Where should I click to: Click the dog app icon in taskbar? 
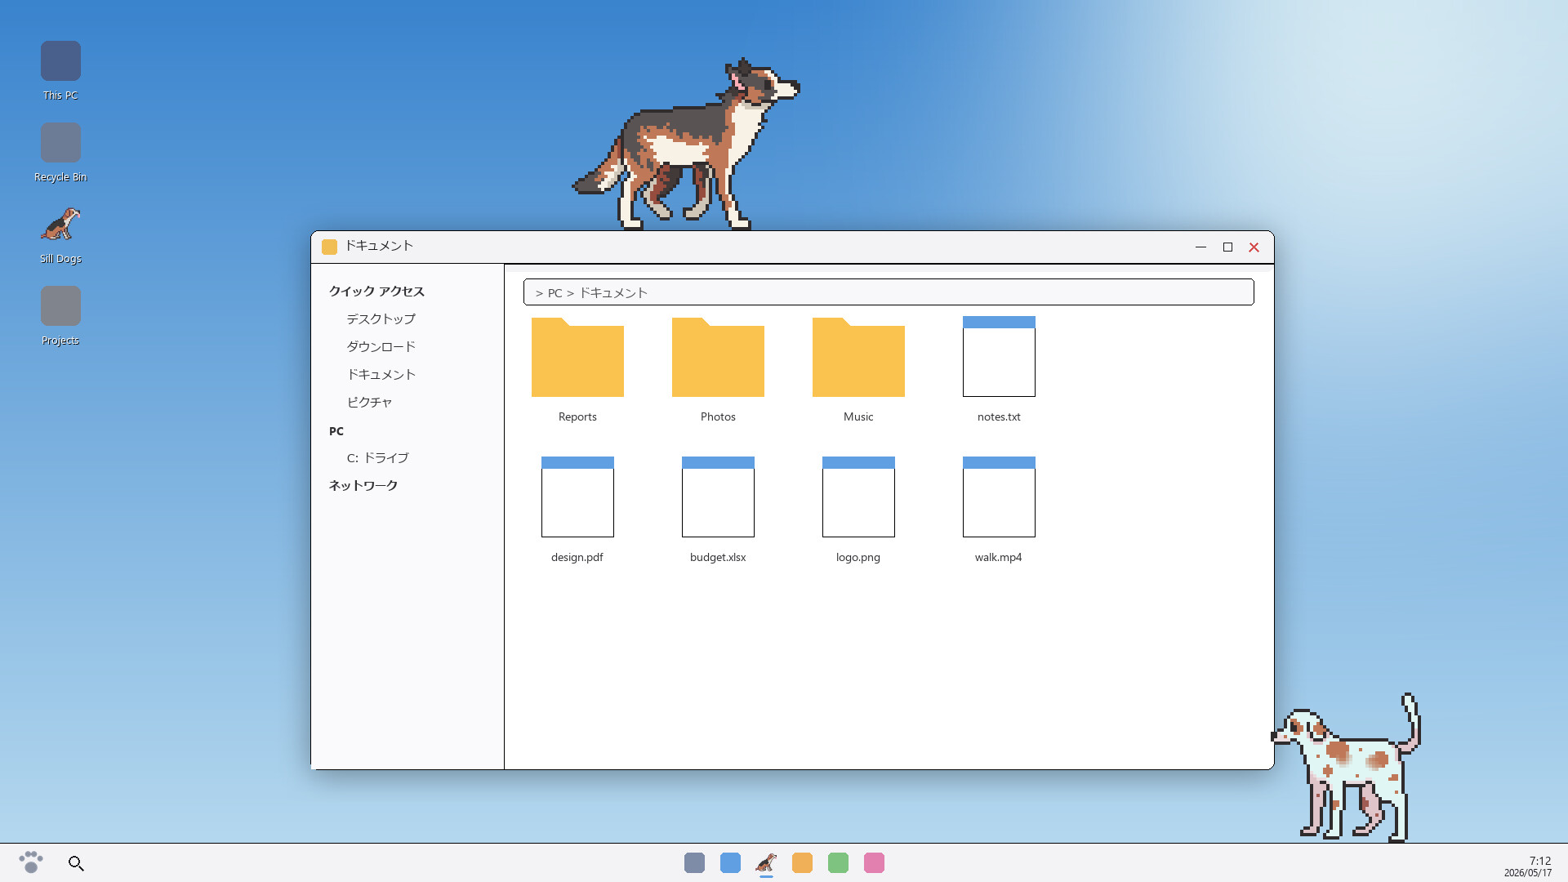766,862
